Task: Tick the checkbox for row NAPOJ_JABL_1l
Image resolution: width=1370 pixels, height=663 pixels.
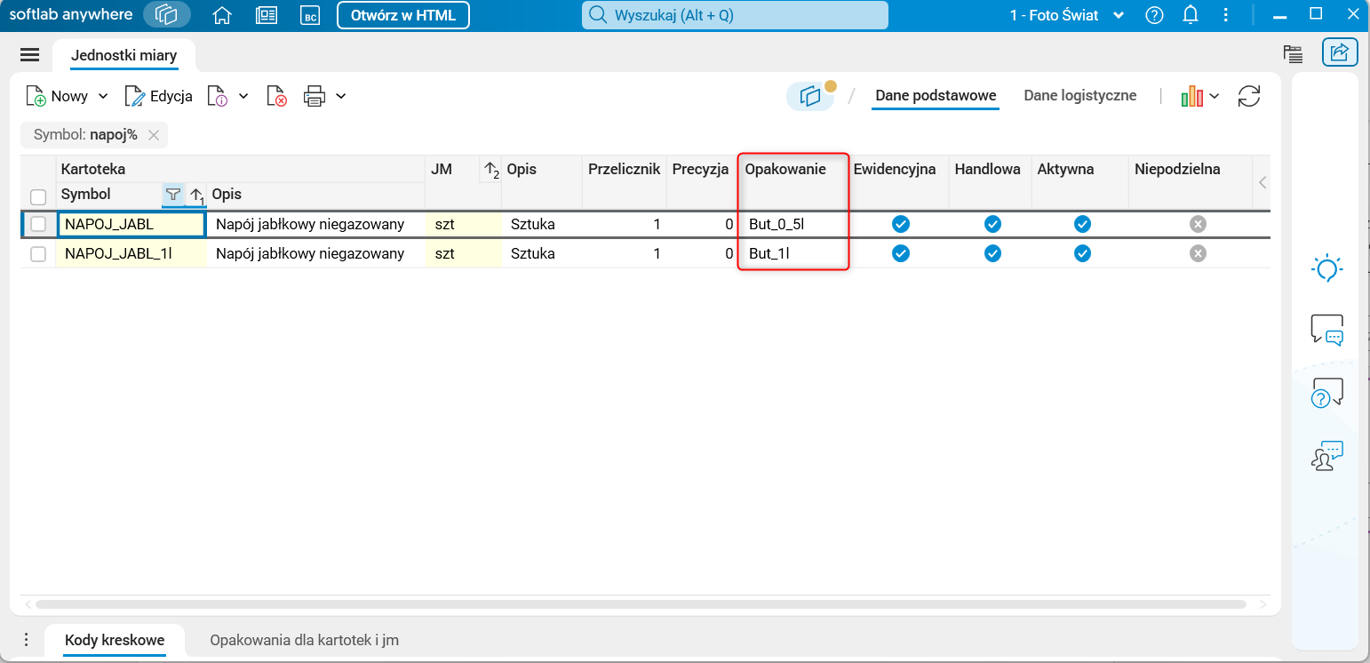Action: (x=38, y=254)
